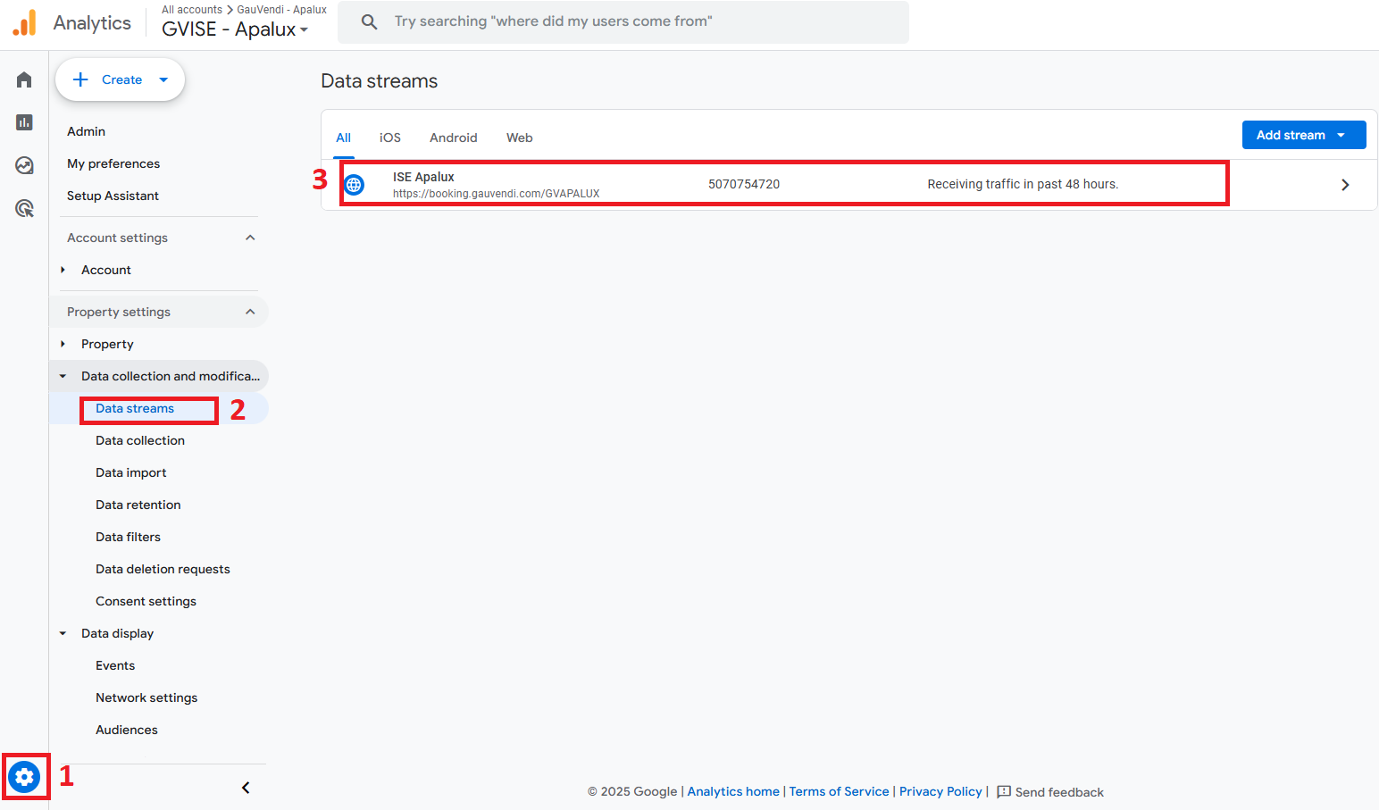The height and width of the screenshot is (810, 1379).
Task: Open My preferences
Action: [113, 163]
